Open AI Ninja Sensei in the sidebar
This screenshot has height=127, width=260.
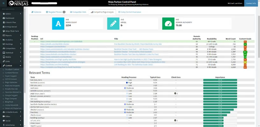[11, 27]
